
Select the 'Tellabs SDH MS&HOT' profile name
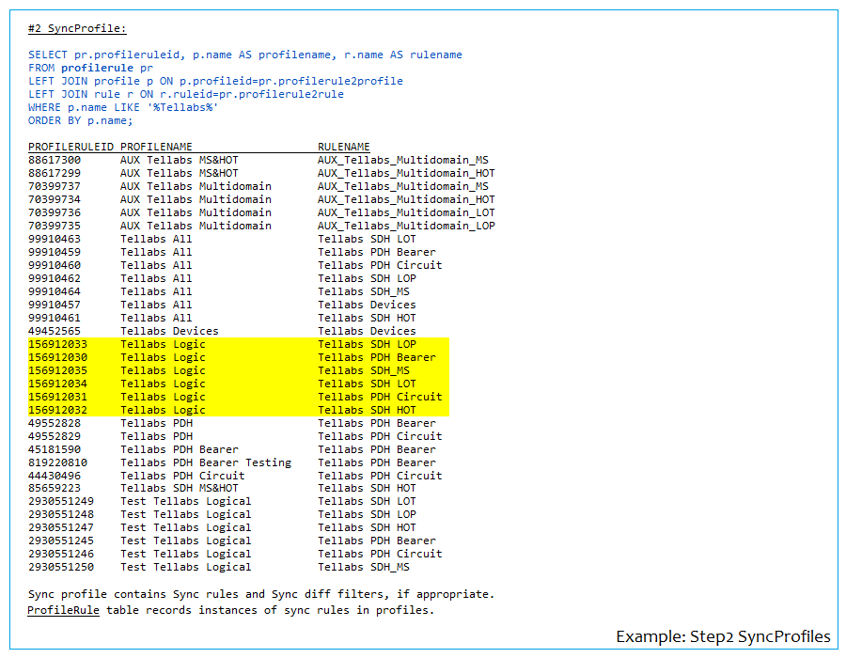point(179,489)
